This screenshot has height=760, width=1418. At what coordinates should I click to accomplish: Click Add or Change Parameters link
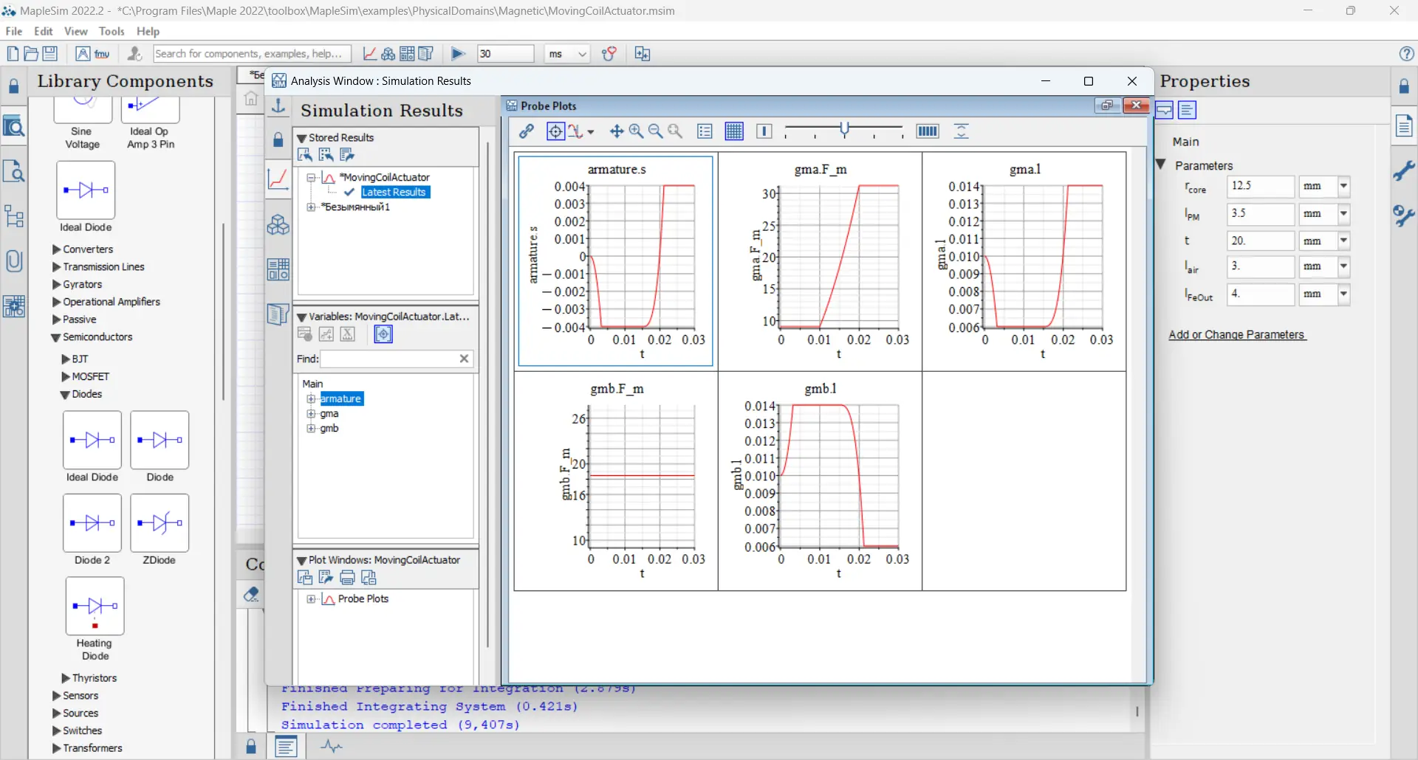pyautogui.click(x=1236, y=335)
